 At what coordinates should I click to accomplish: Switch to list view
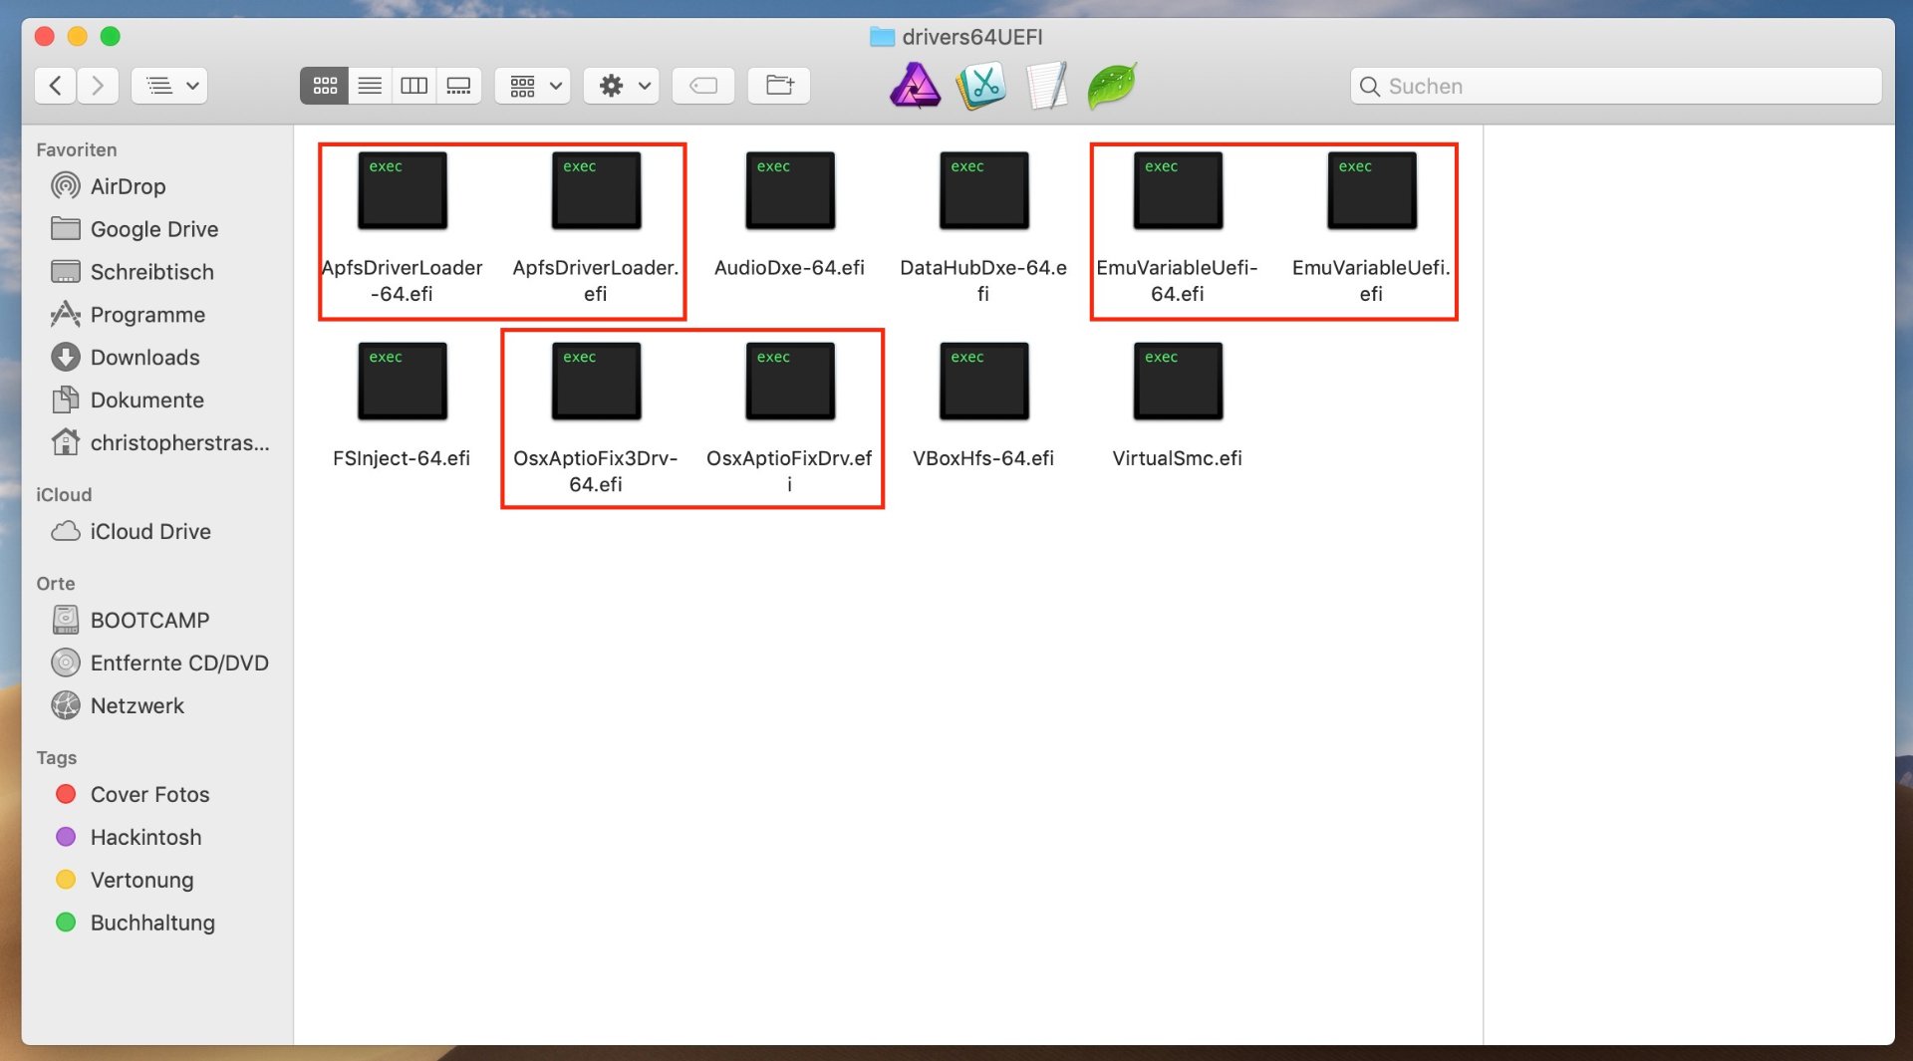[370, 86]
